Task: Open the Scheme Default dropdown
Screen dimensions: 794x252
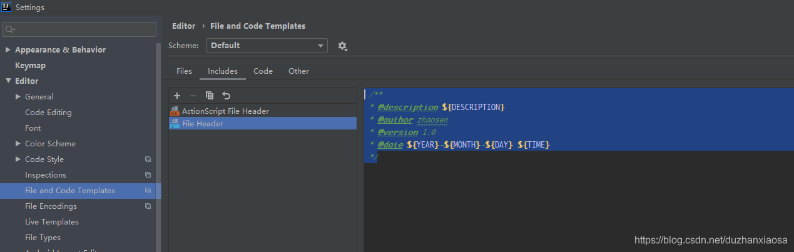Action: click(267, 45)
